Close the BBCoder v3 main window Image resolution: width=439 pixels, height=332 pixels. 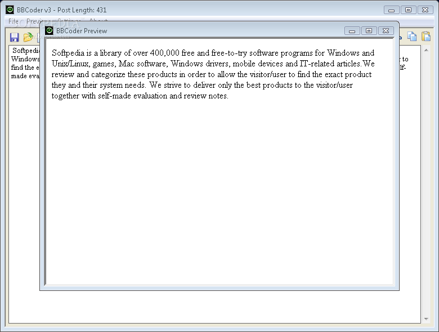425,10
